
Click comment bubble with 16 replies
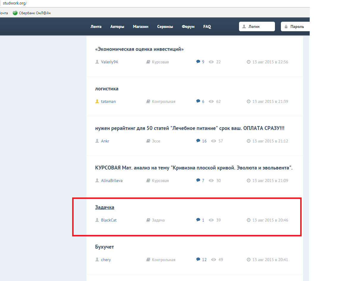tap(198, 141)
